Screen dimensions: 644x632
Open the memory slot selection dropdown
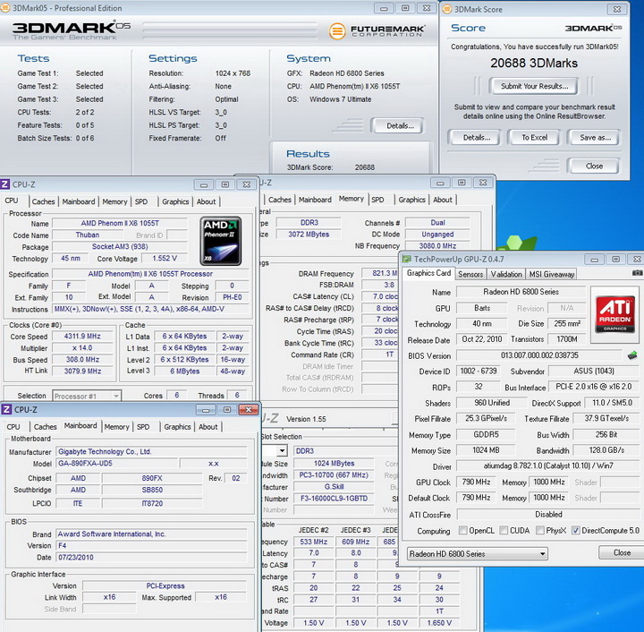(x=282, y=451)
